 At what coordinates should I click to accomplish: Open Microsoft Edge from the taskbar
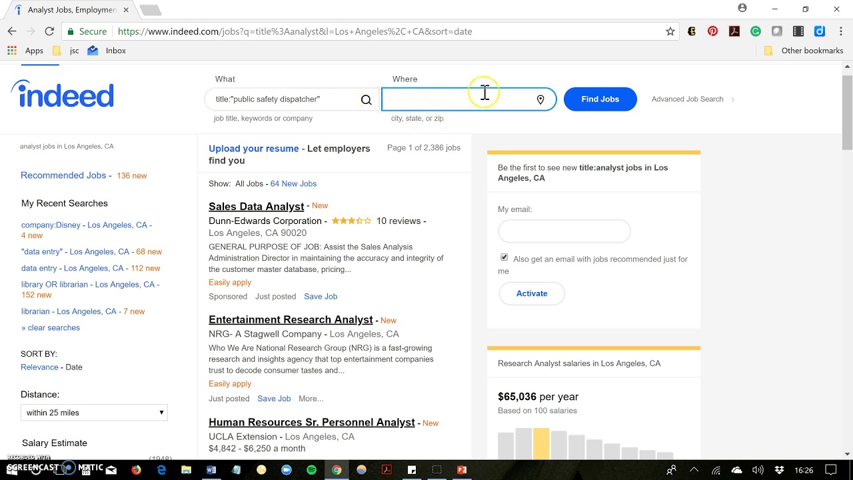(161, 470)
